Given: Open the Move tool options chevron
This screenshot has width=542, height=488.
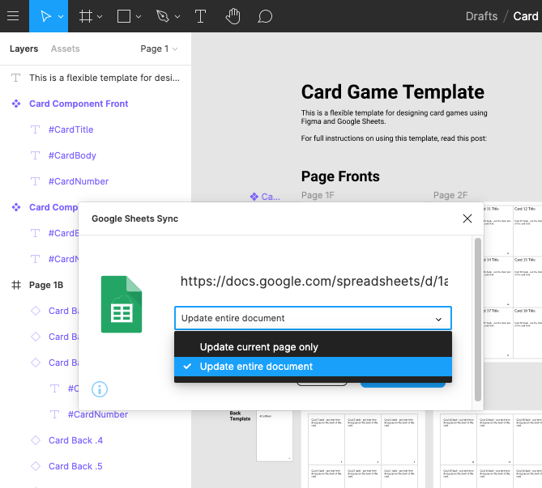Looking at the screenshot, I should [x=61, y=16].
